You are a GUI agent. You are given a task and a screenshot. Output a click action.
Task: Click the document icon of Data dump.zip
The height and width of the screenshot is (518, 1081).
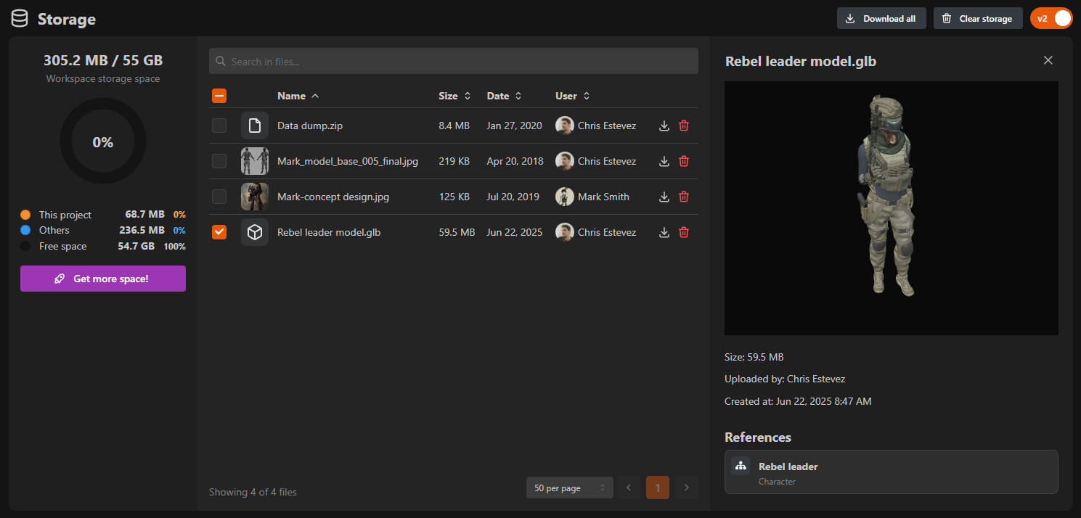click(254, 126)
